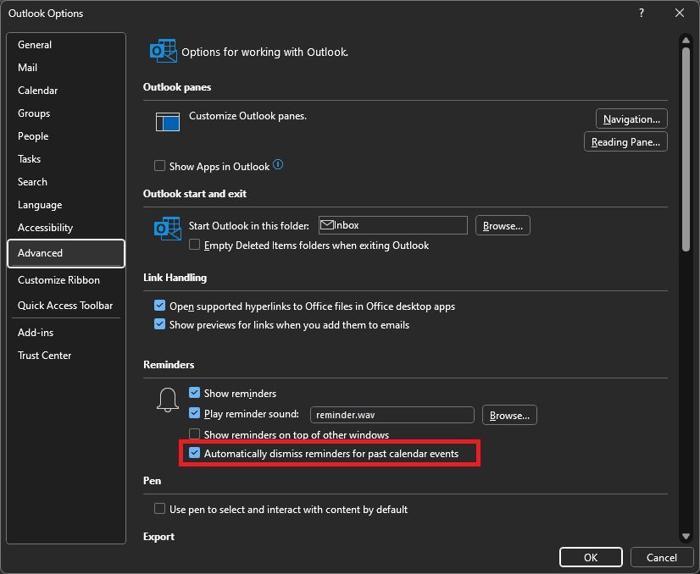Open the Trust Center category
The height and width of the screenshot is (574, 700).
pos(66,356)
